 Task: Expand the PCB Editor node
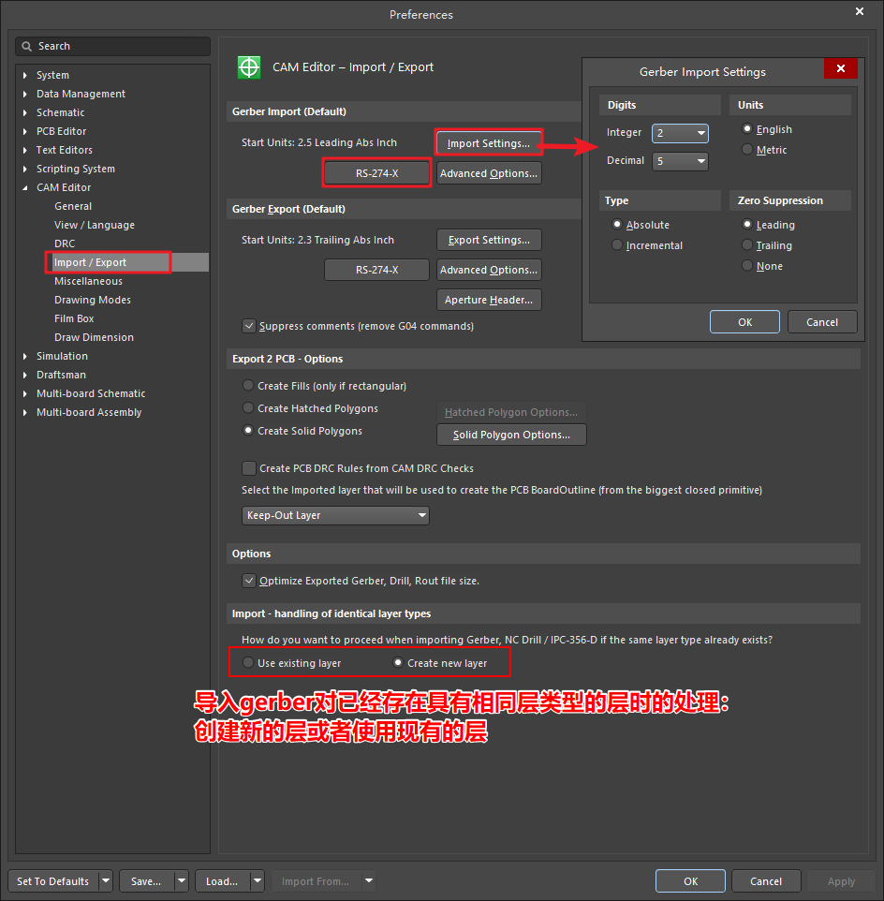point(24,131)
